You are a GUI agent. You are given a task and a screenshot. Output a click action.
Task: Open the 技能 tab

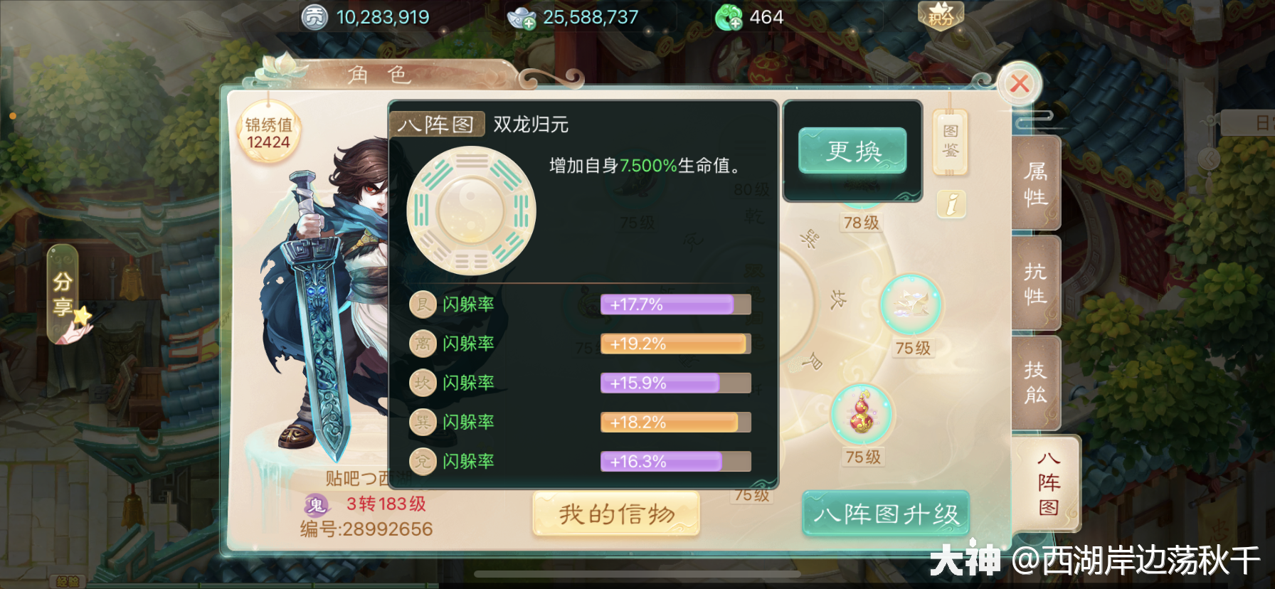pyautogui.click(x=1036, y=382)
